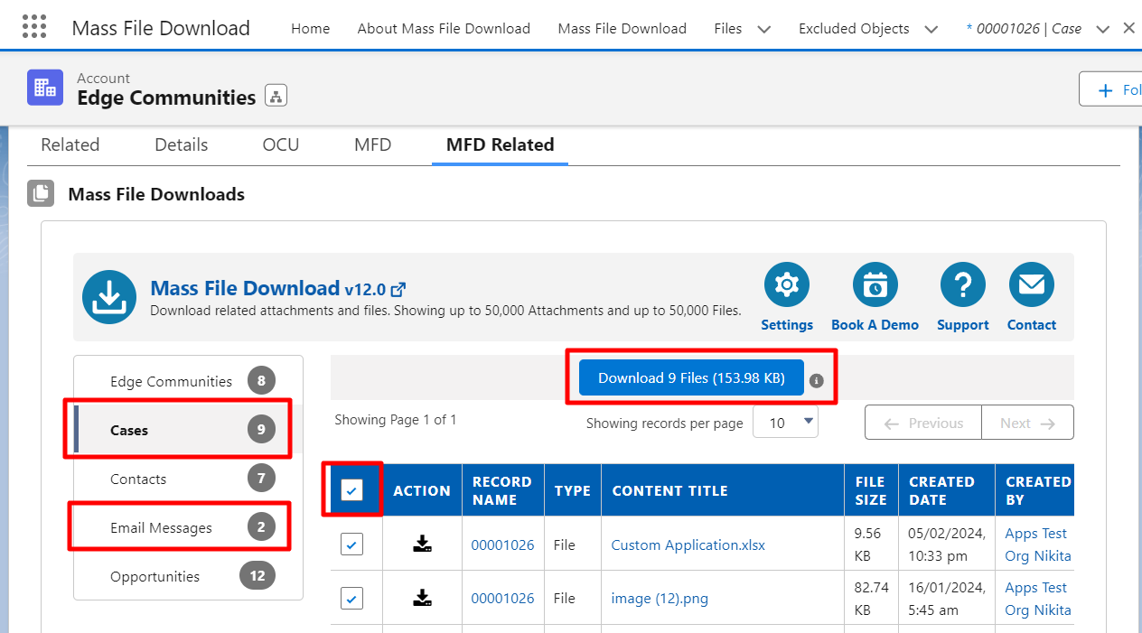
Task: Expand the Files nav dropdown arrow
Action: (x=764, y=29)
